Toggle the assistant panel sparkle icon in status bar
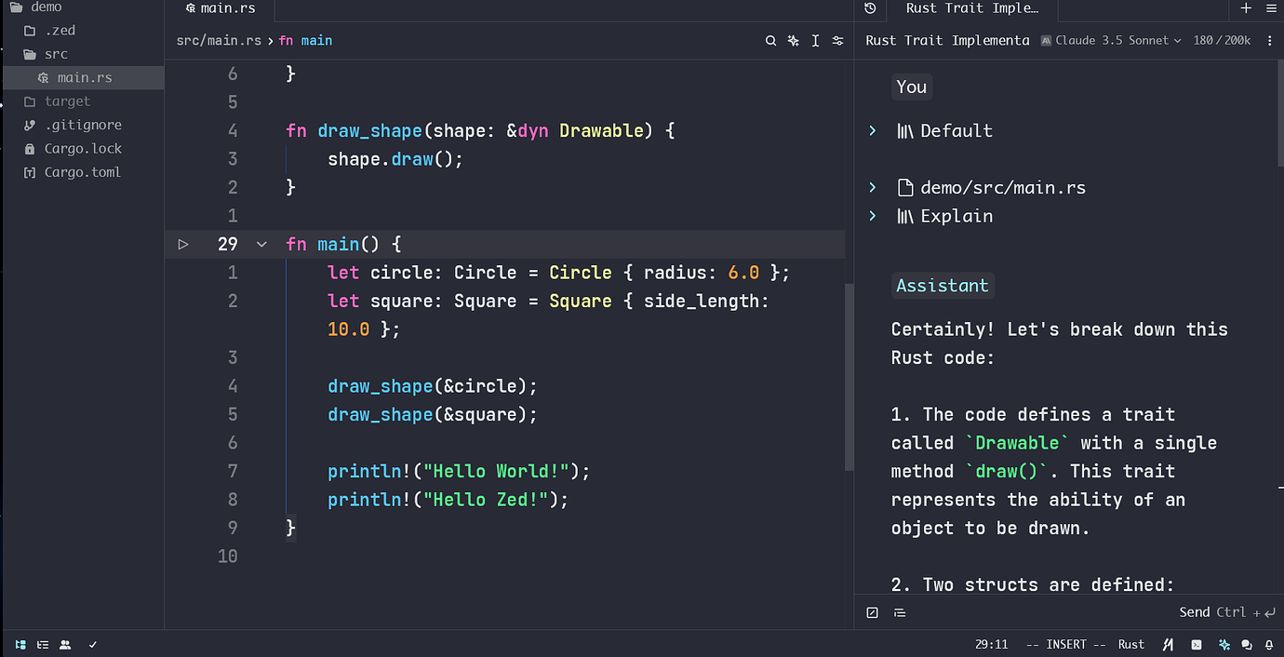Image resolution: width=1284 pixels, height=657 pixels. pyautogui.click(x=1224, y=644)
